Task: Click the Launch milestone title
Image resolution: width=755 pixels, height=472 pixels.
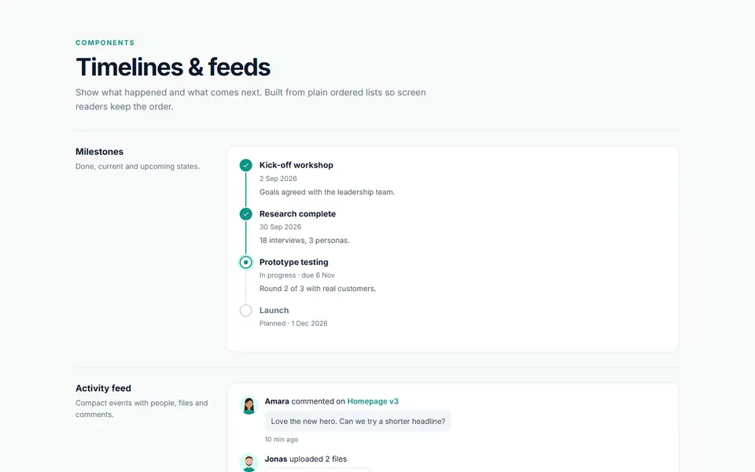Action: [x=274, y=311]
